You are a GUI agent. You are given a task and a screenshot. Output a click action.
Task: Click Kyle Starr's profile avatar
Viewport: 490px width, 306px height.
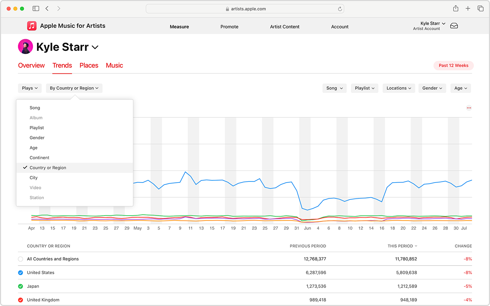pyautogui.click(x=25, y=47)
